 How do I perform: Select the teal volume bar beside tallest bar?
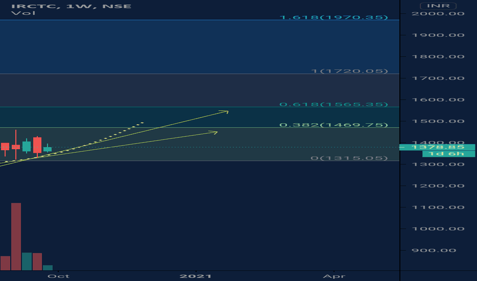[27, 261]
